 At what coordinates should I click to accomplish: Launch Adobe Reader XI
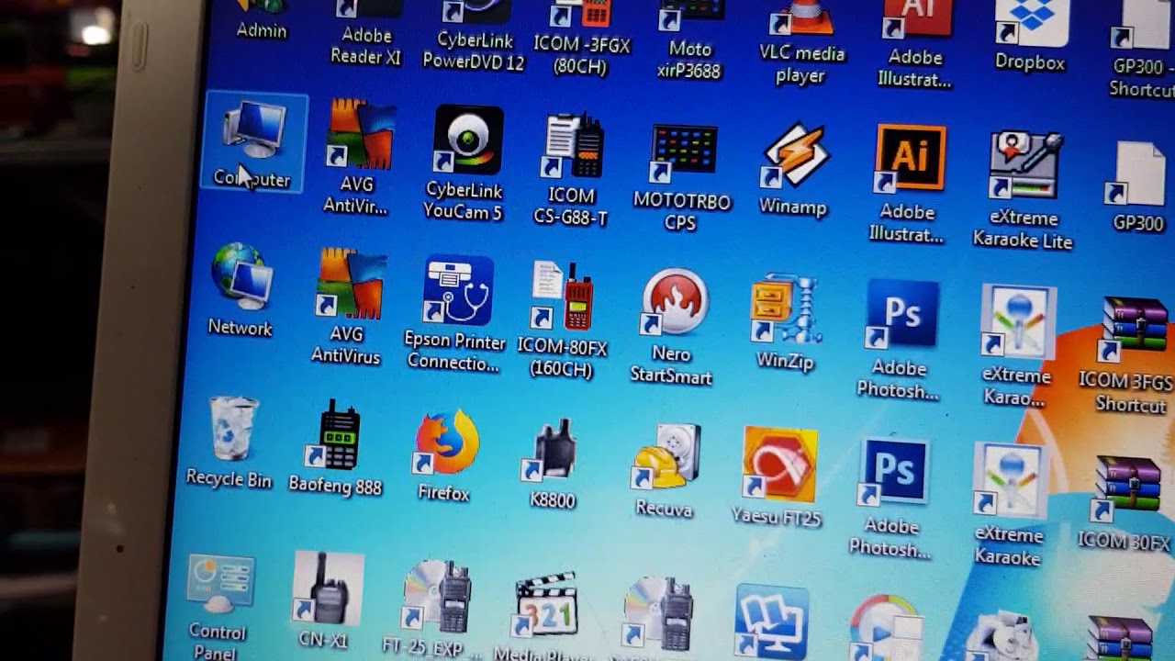click(x=366, y=33)
